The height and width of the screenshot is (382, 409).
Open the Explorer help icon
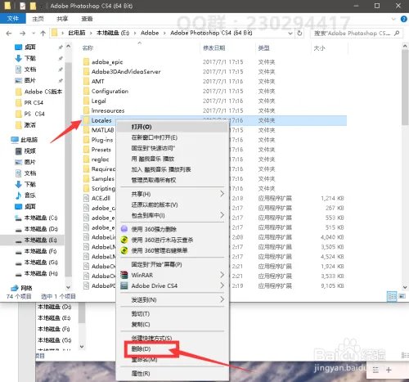click(403, 19)
